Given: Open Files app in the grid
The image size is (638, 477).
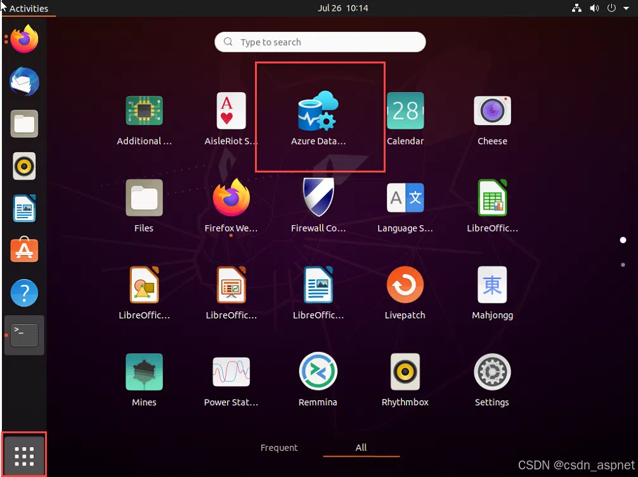Looking at the screenshot, I should (144, 206).
